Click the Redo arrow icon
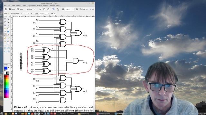 coord(35,9)
